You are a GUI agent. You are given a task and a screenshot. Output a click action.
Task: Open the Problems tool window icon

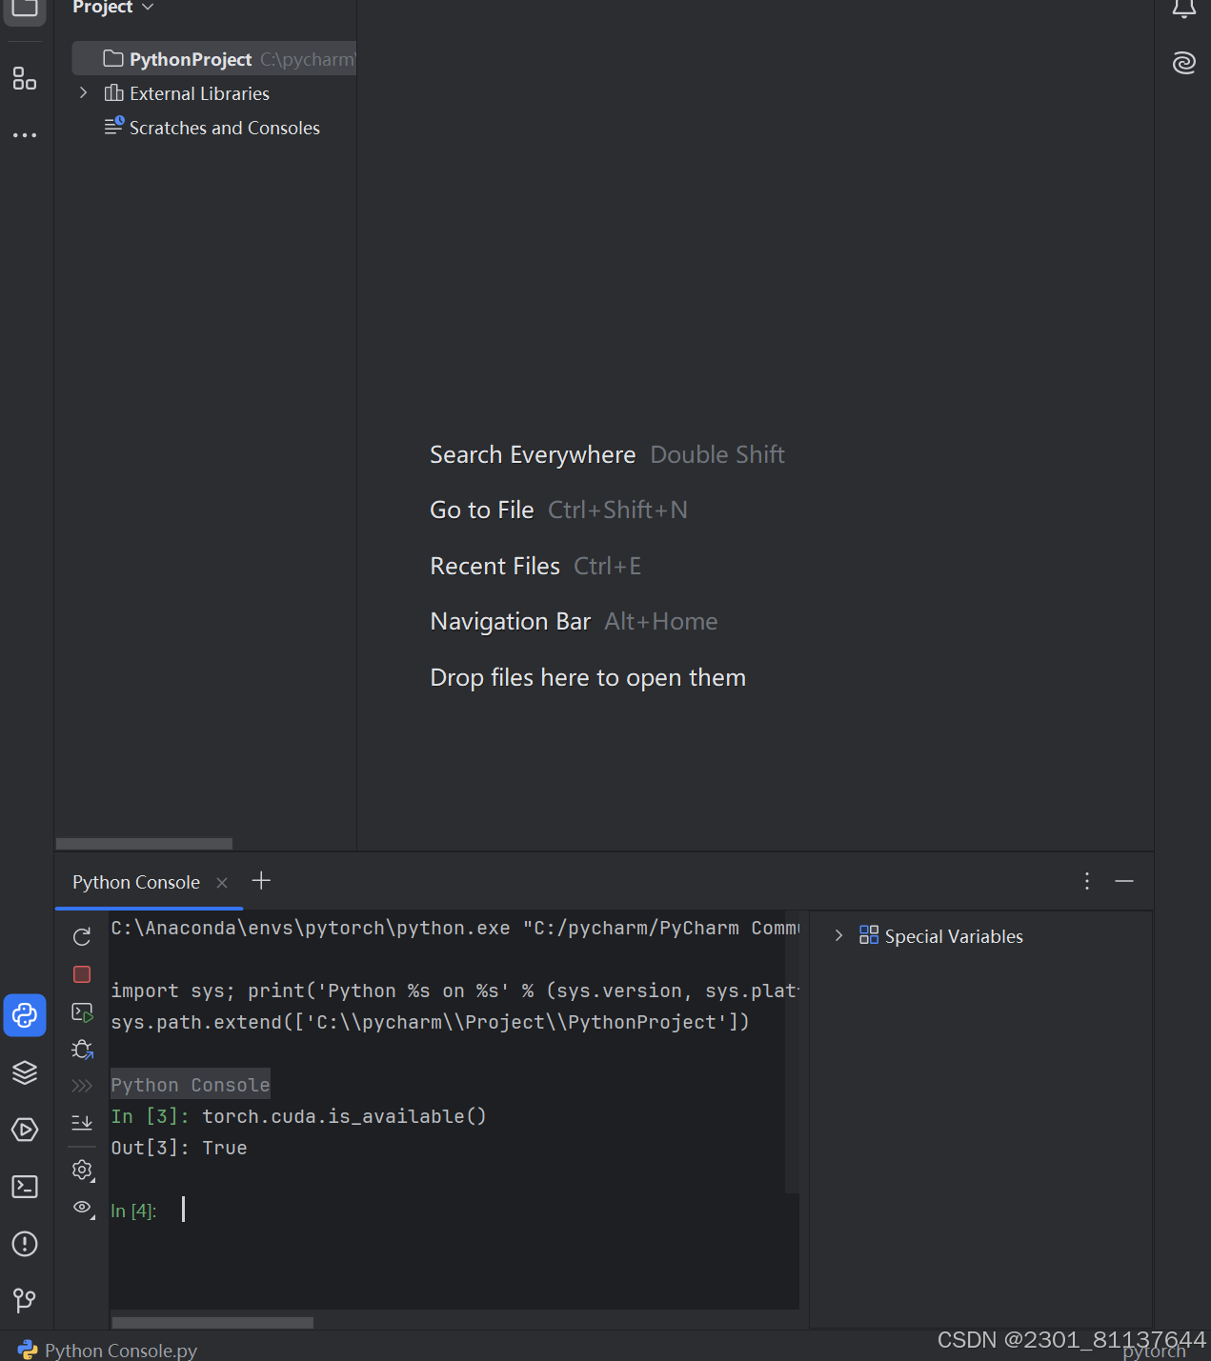pyautogui.click(x=25, y=1244)
